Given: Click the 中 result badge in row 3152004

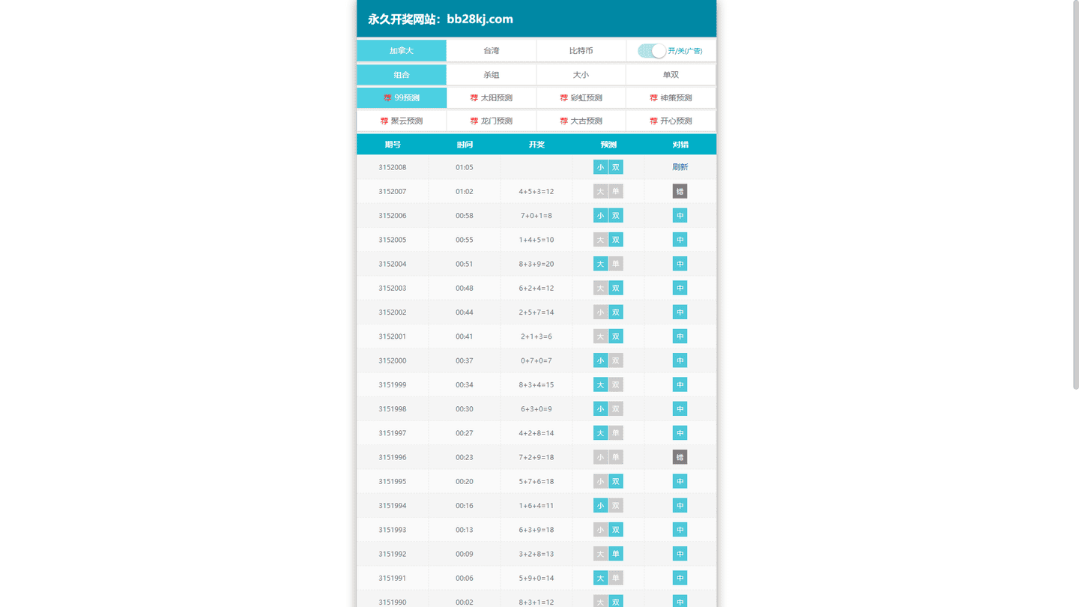Looking at the screenshot, I should point(680,264).
